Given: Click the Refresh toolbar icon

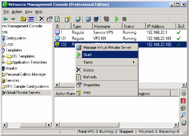Looking at the screenshot, I should [x=57, y=19].
